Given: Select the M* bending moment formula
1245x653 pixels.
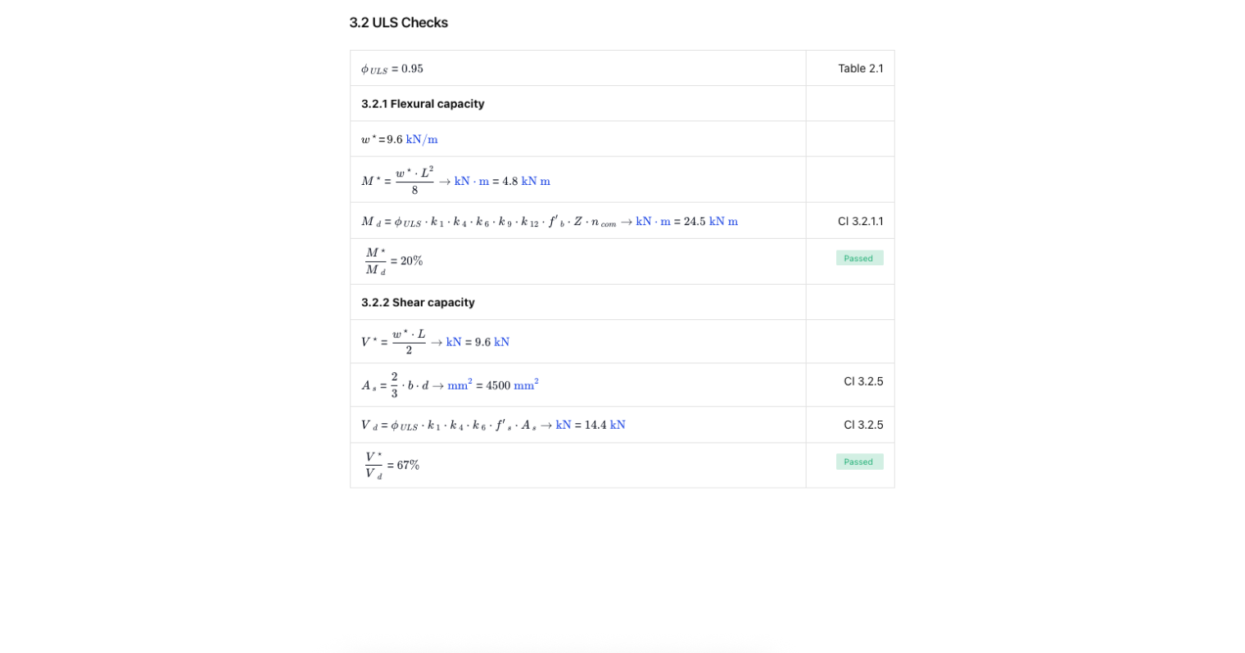Looking at the screenshot, I should coord(455,181).
